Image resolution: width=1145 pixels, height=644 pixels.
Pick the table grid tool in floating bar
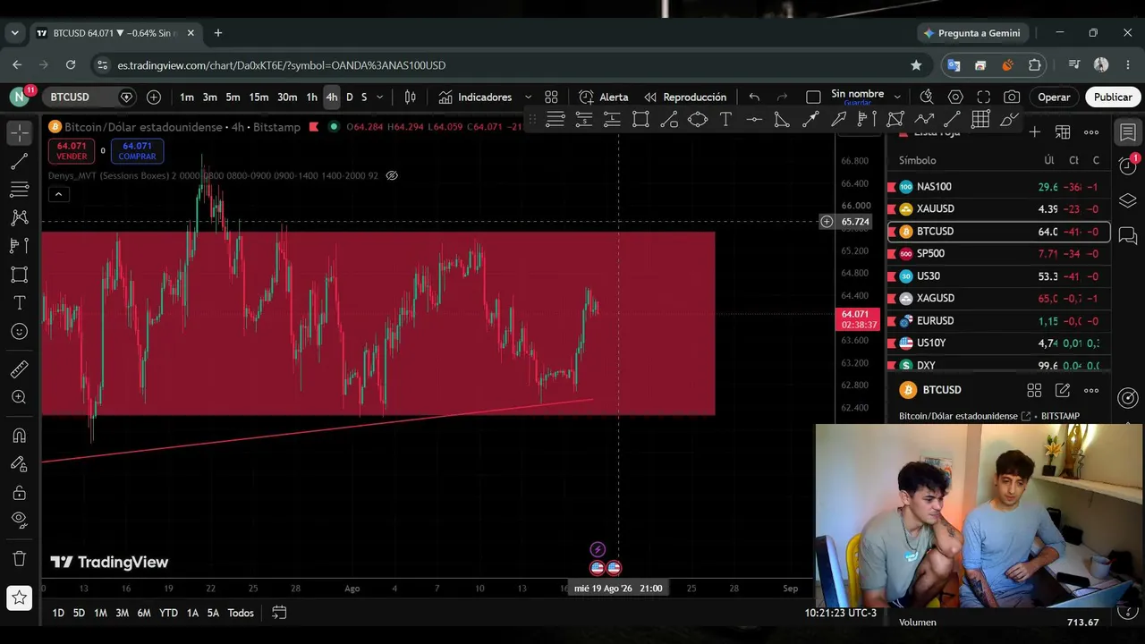(x=980, y=119)
